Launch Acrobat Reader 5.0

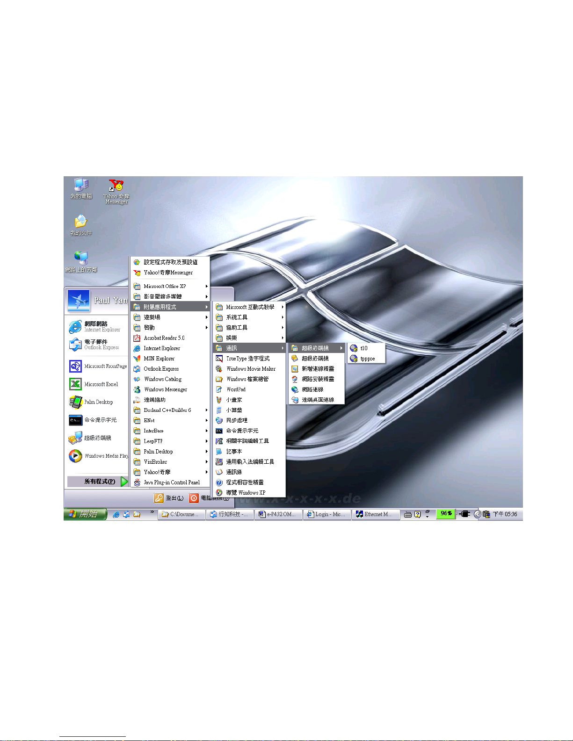170,338
